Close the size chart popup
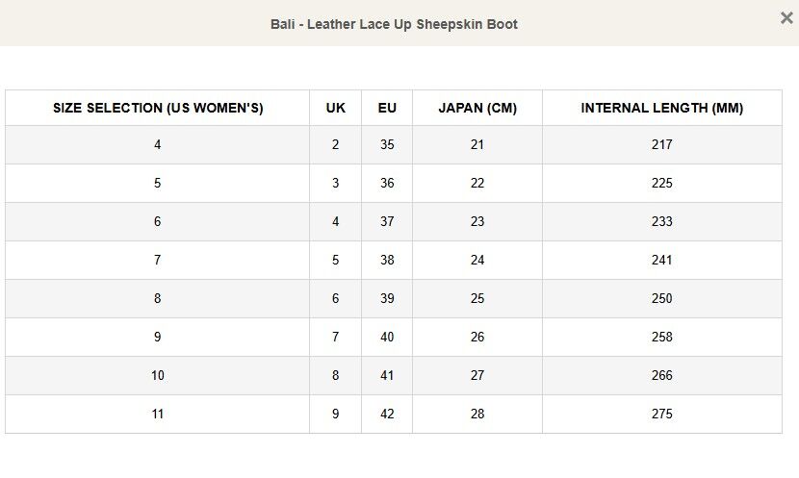The width and height of the screenshot is (799, 478). click(786, 17)
